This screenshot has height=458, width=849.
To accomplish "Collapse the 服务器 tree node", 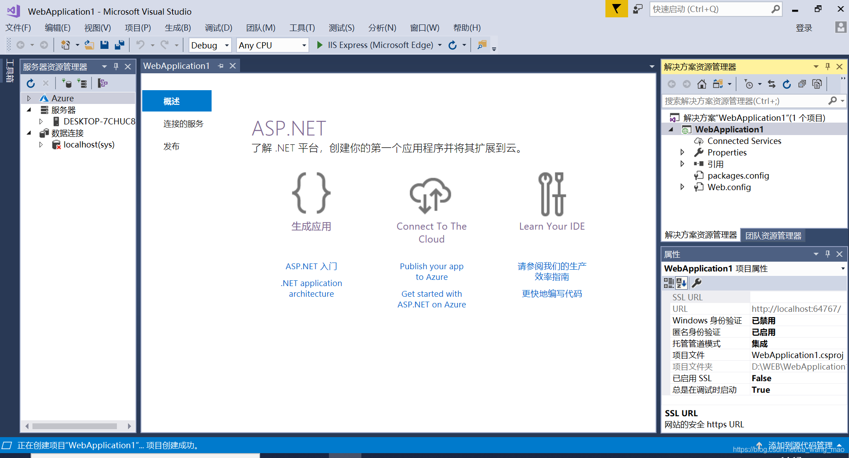I will 29,110.
